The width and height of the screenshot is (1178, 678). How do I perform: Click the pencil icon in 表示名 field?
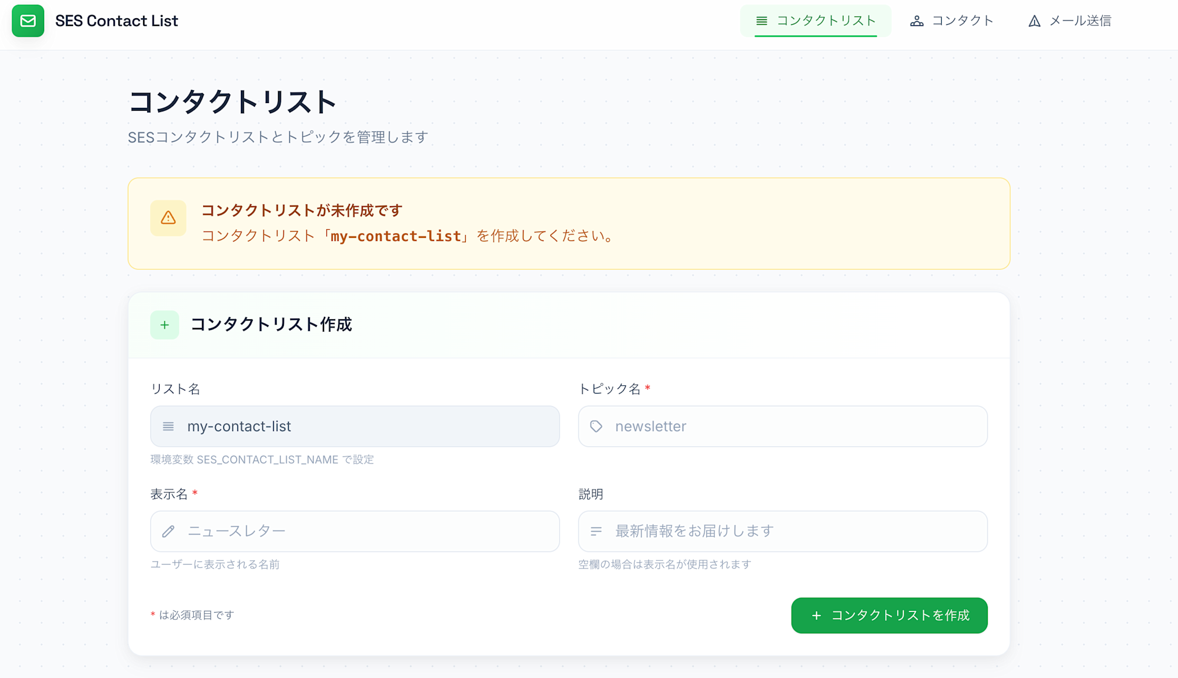pyautogui.click(x=168, y=531)
